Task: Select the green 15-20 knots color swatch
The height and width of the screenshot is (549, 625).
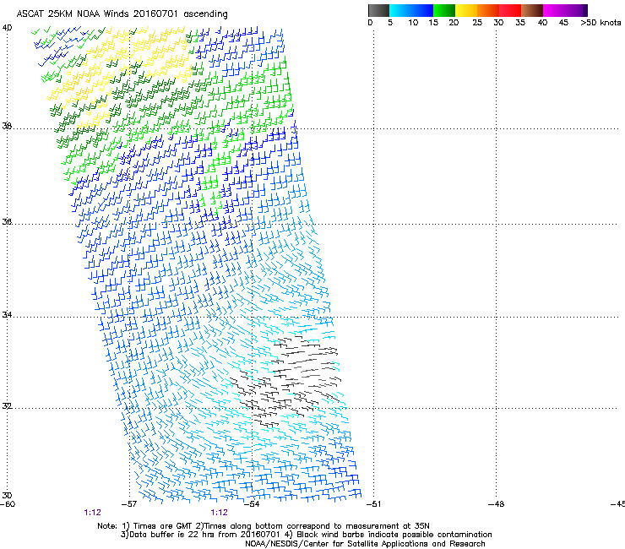Action: [444, 10]
